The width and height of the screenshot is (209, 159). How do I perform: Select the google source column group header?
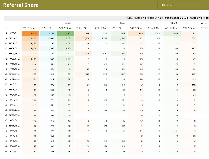pyautogui.click(x=68, y=23)
